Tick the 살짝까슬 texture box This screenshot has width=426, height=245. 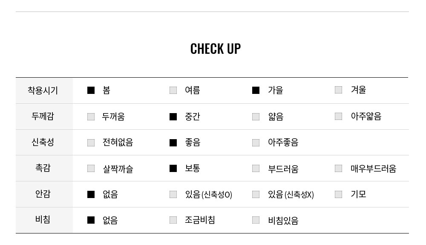(x=91, y=169)
